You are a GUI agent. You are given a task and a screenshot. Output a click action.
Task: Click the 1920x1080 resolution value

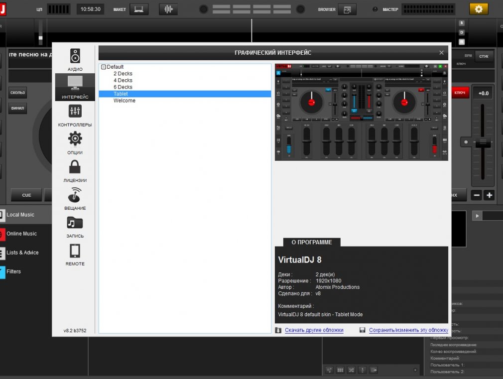[329, 281]
